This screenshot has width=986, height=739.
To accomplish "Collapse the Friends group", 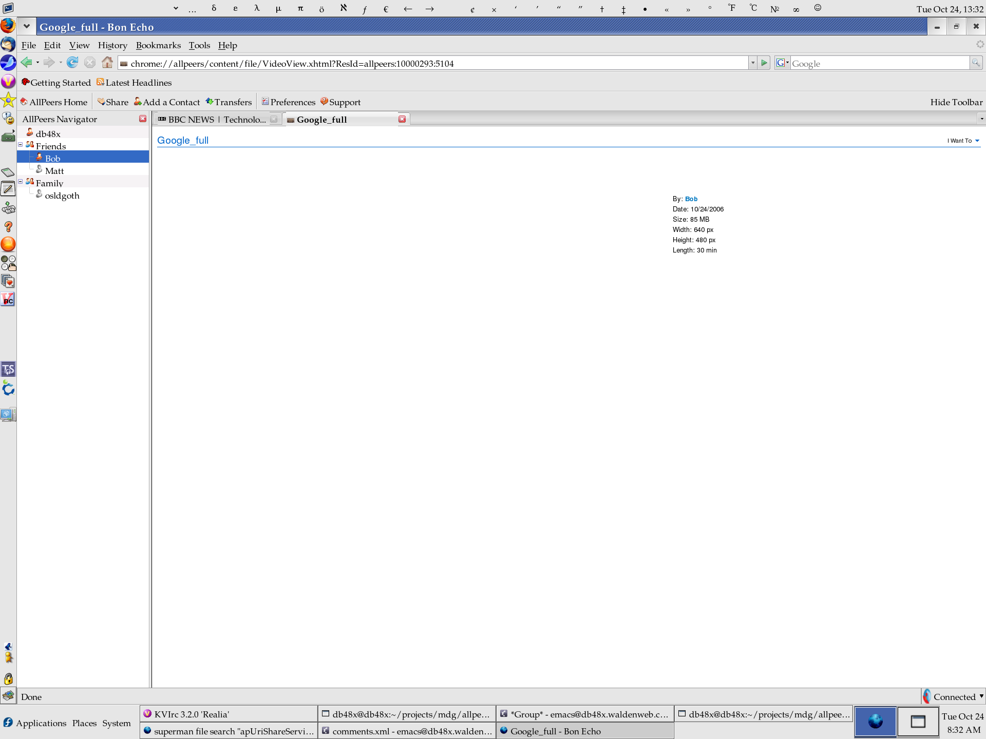I will tap(21, 145).
